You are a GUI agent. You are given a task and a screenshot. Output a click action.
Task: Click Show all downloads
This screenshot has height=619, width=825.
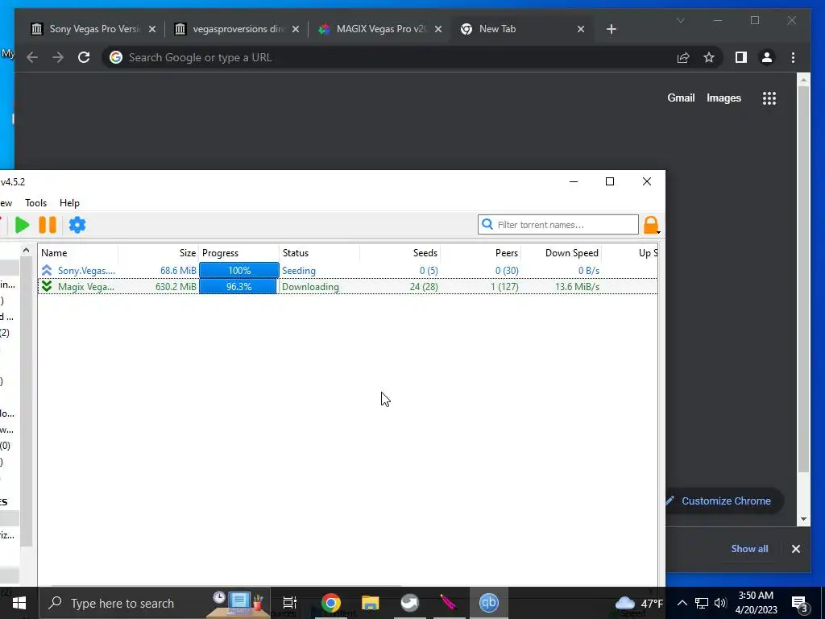[749, 548]
